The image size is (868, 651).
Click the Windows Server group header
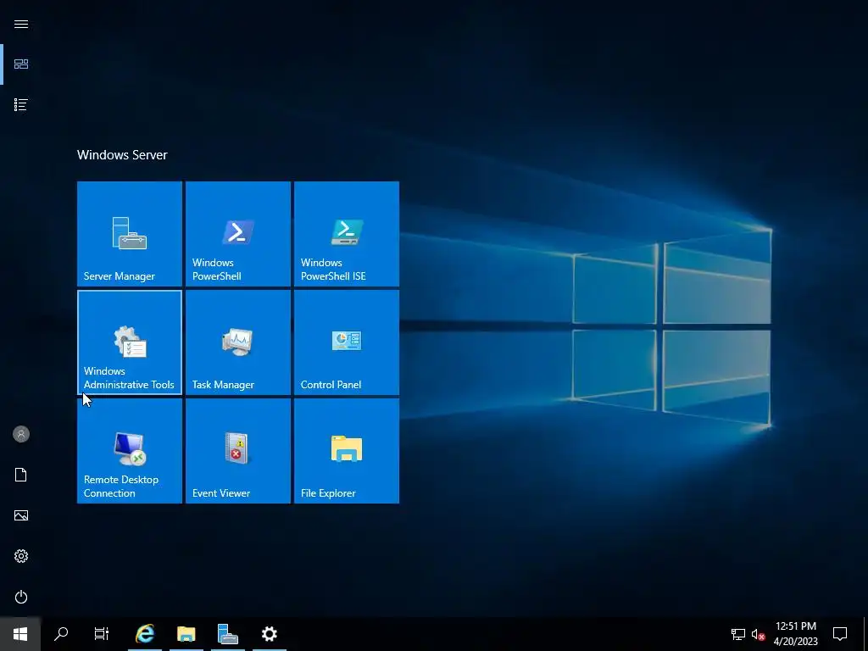122,155
